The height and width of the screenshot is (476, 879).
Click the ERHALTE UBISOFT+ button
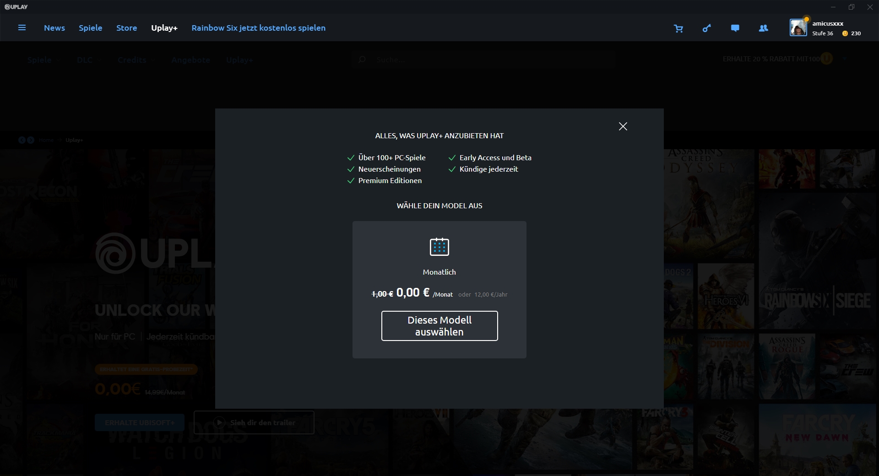point(140,422)
